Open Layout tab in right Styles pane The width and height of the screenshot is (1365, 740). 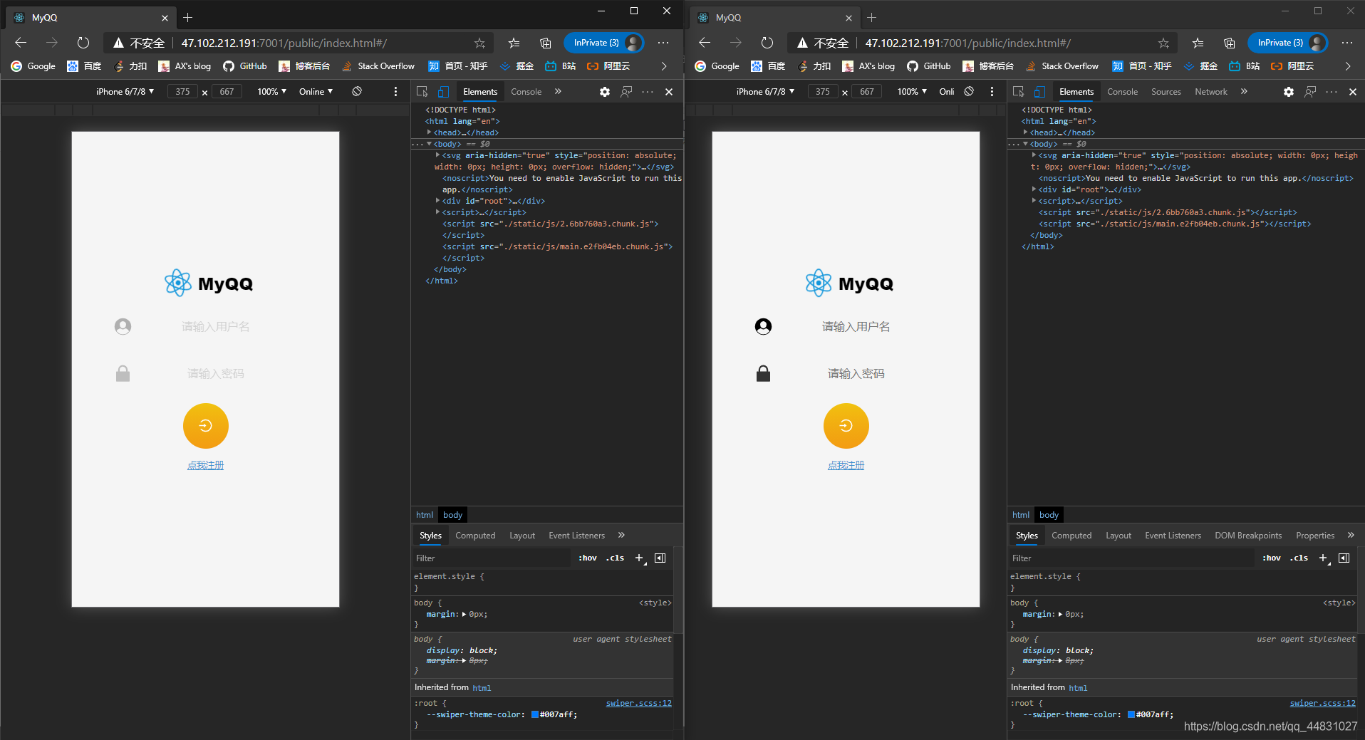(1118, 536)
